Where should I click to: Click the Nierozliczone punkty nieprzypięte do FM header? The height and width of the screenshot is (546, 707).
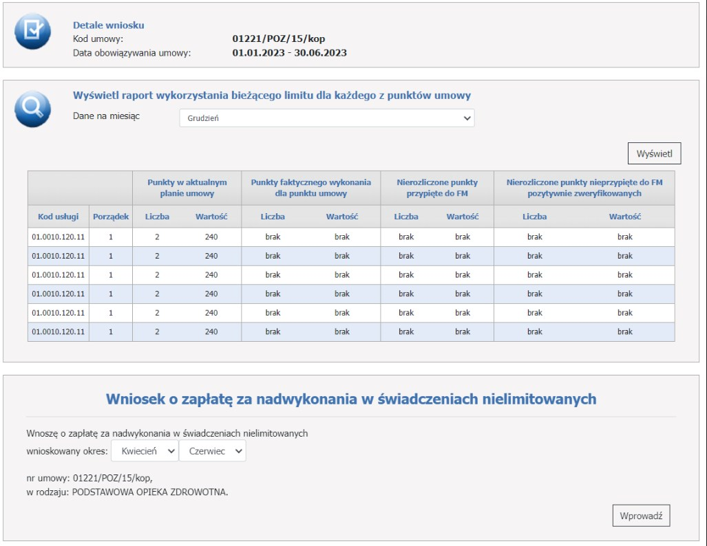[584, 188]
